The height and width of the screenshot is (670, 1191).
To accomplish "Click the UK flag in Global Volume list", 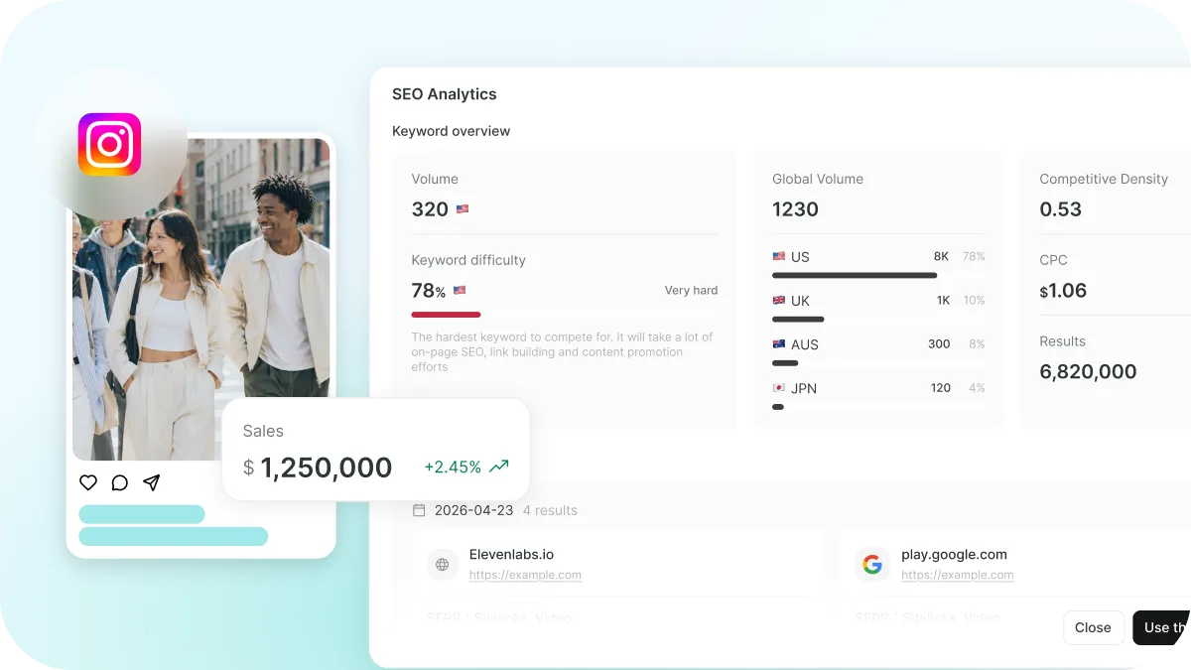I will pos(779,300).
